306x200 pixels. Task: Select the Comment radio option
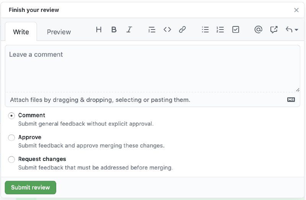click(x=11, y=116)
